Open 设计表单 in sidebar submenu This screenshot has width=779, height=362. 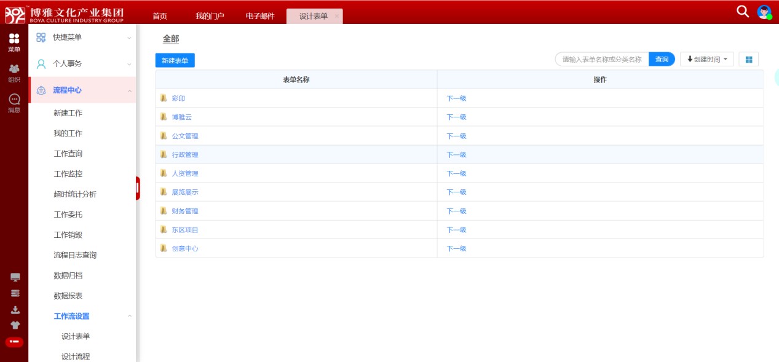[76, 336]
